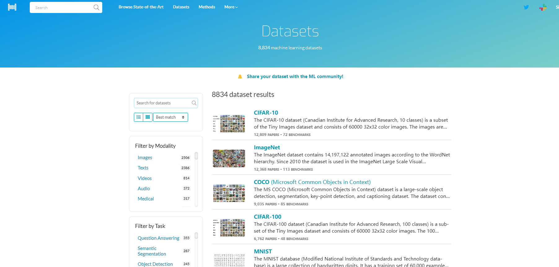559x267 pixels.
Task: Filter by Videos modality
Action: tap(144, 178)
